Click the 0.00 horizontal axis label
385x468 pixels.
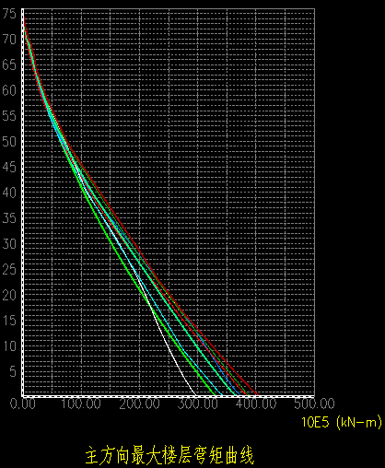coord(23,404)
